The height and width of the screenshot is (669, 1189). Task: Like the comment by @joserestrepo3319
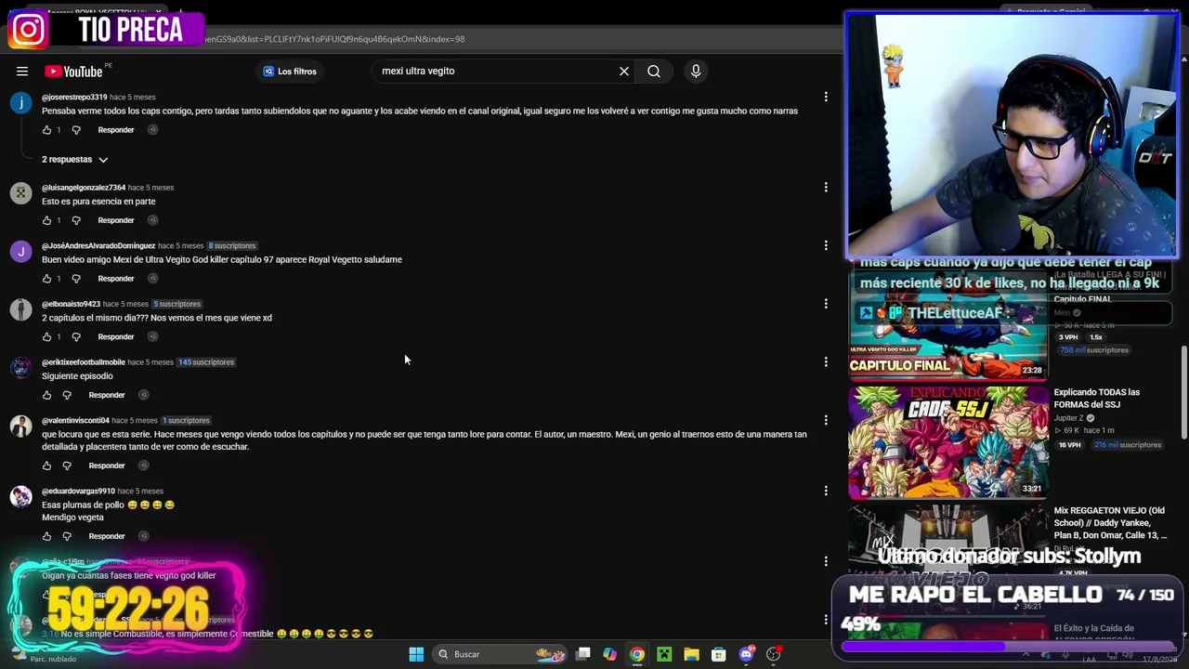46,130
